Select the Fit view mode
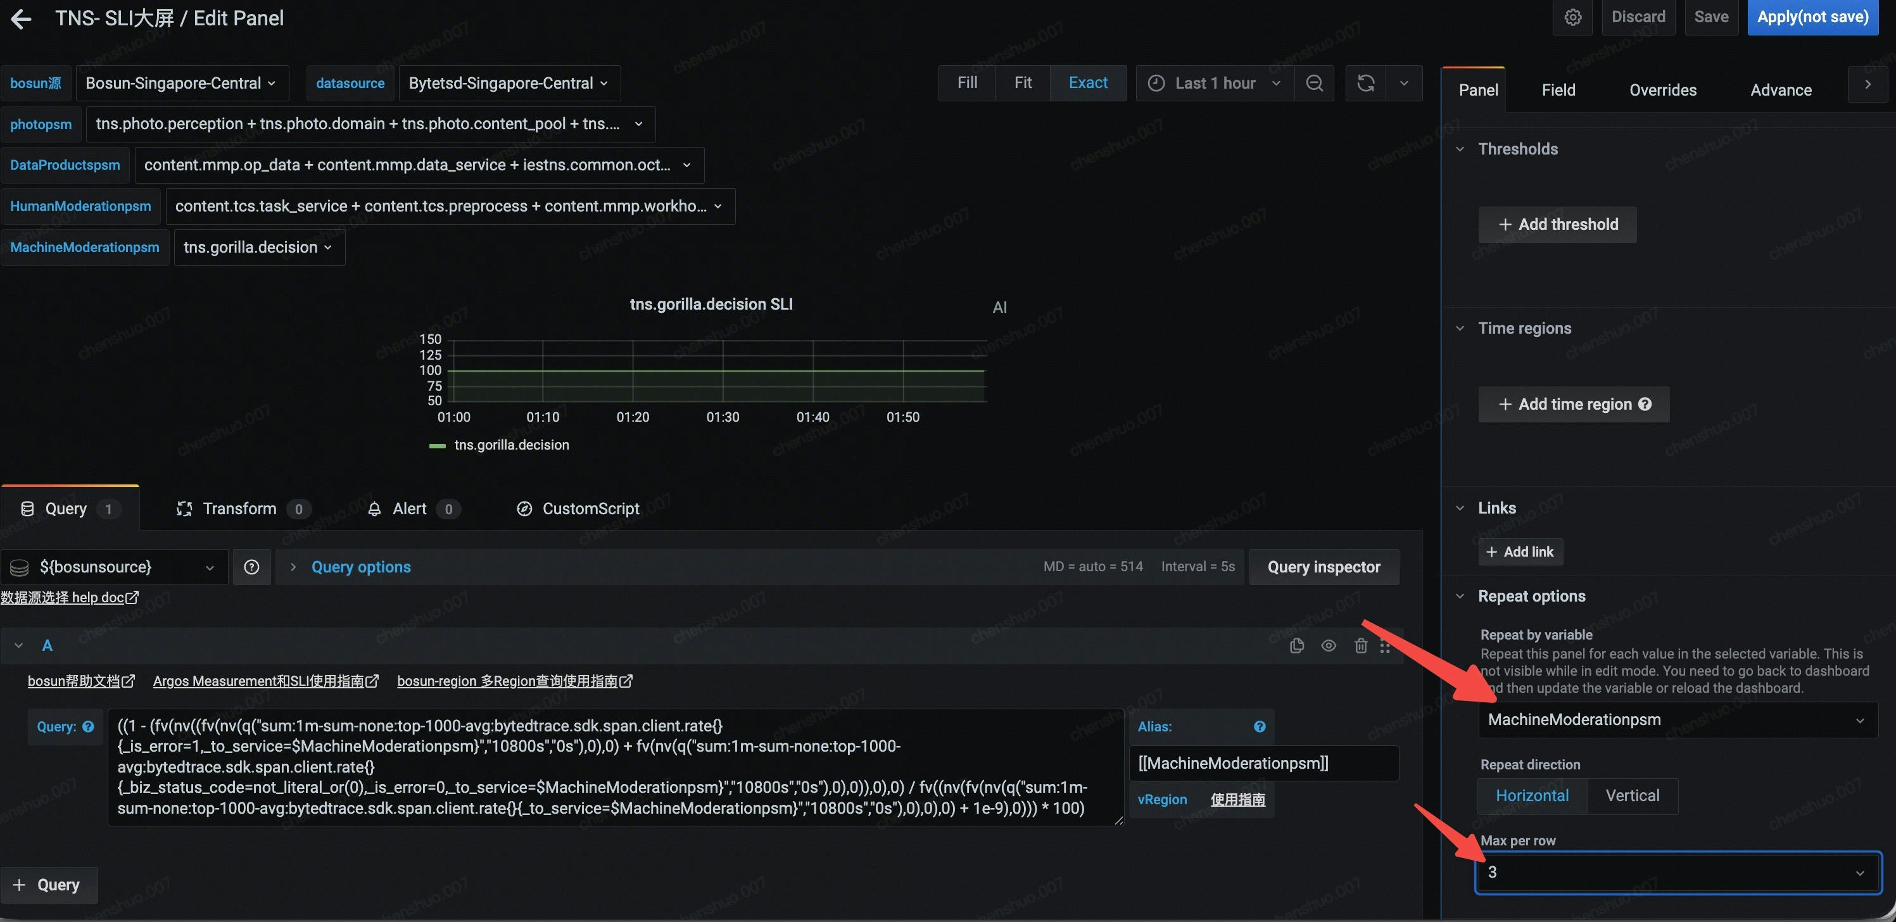Screen dimensions: 1896x922 tap(1022, 83)
